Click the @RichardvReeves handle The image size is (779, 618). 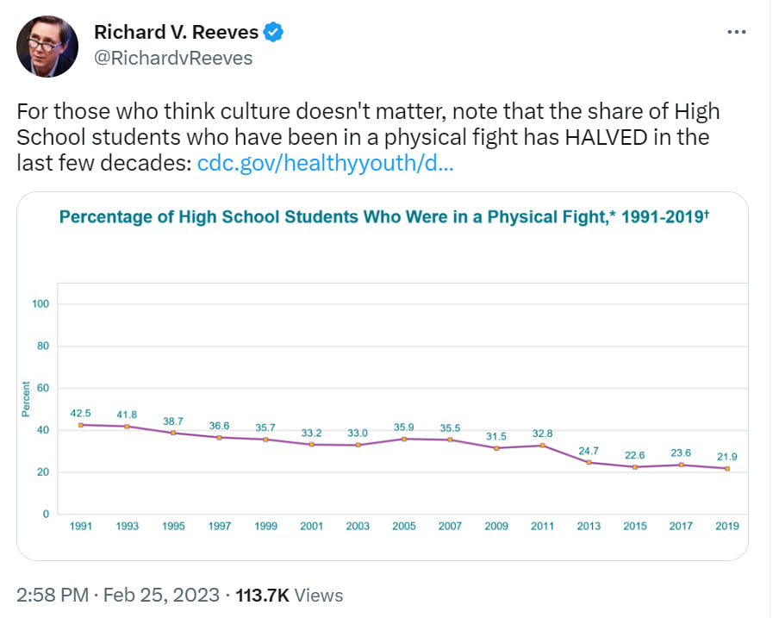[173, 58]
